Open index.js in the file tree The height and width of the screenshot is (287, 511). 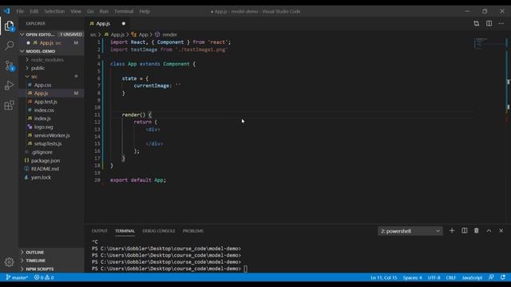pyautogui.click(x=42, y=119)
